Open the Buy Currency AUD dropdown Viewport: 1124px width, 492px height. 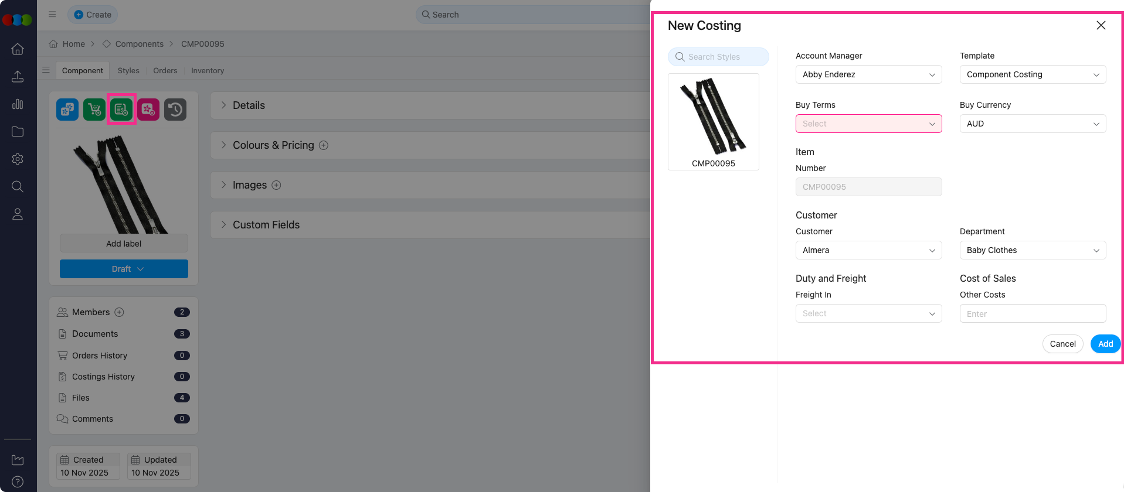coord(1032,124)
